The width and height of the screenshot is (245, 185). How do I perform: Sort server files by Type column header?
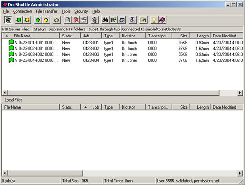tap(110, 36)
